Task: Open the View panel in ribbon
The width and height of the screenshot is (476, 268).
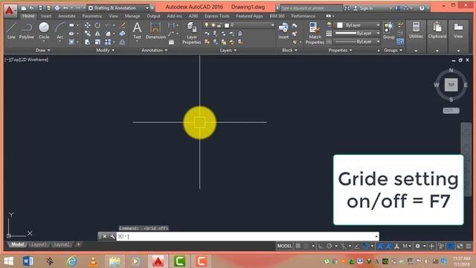Action: click(458, 31)
